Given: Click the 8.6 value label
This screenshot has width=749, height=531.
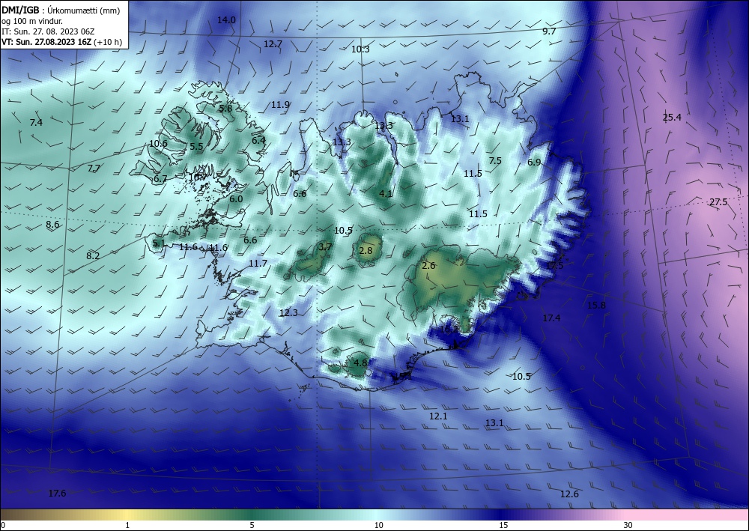Looking at the screenshot, I should pyautogui.click(x=52, y=225).
